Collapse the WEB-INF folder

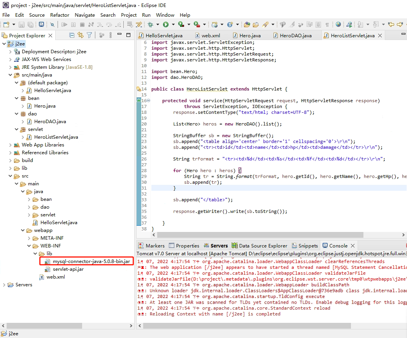point(29,246)
